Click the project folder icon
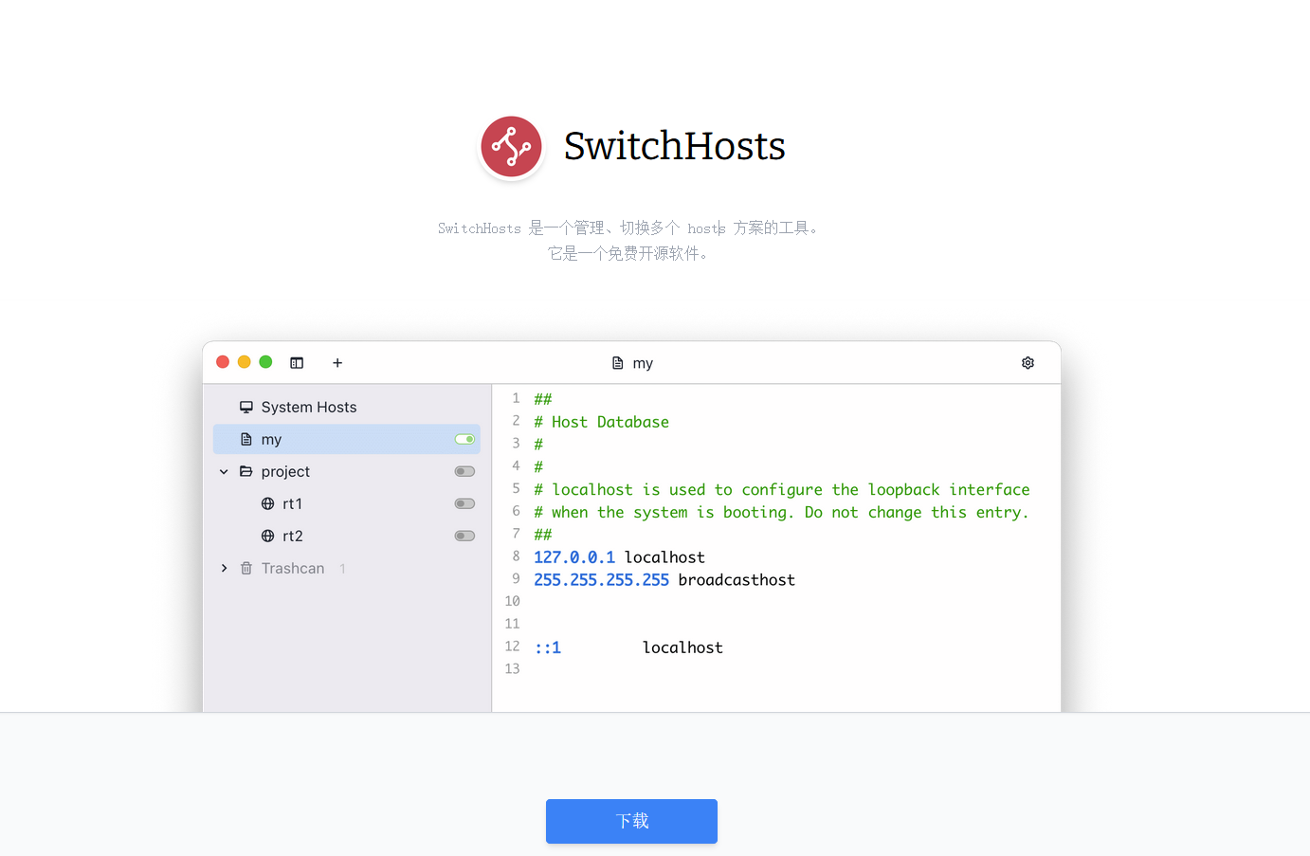 point(246,471)
